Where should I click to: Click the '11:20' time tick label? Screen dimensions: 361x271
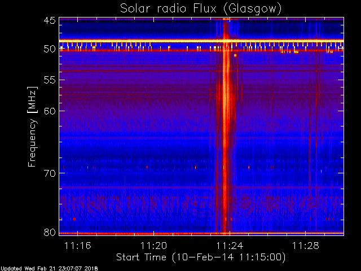click(153, 246)
